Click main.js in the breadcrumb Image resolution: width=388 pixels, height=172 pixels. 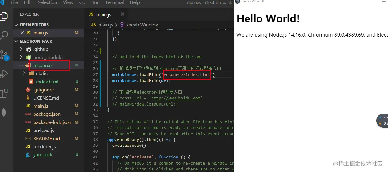tap(106, 25)
